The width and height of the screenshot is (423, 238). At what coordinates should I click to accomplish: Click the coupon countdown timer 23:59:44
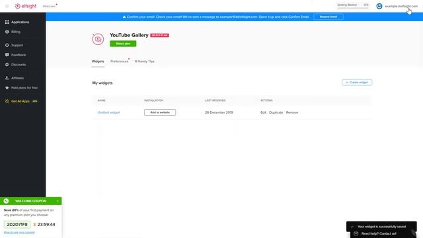tap(46, 225)
